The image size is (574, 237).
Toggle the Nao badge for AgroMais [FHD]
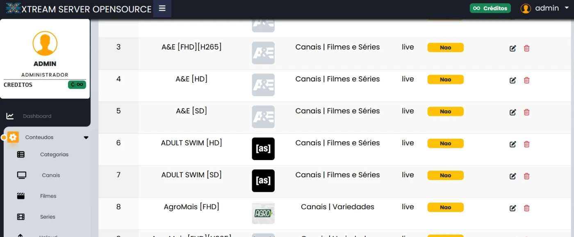point(445,207)
